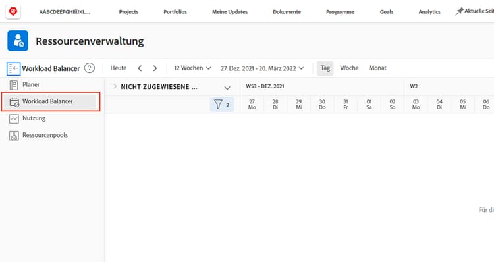Click the Workload Balancer calendar icon in sidebar

[x=14, y=102]
